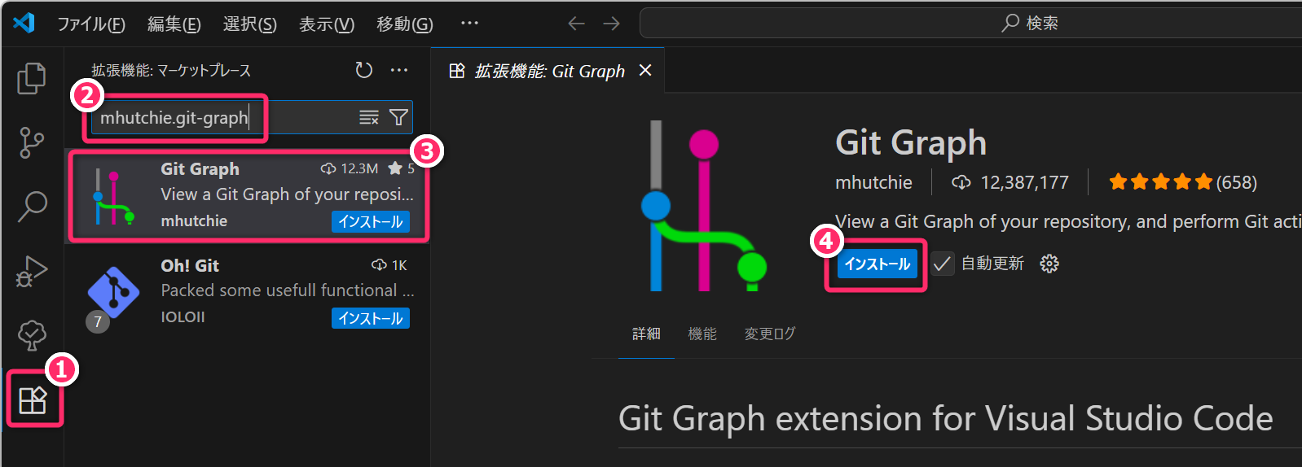Open the ファイル menu
Screen dimensions: 1302x467
click(x=90, y=24)
